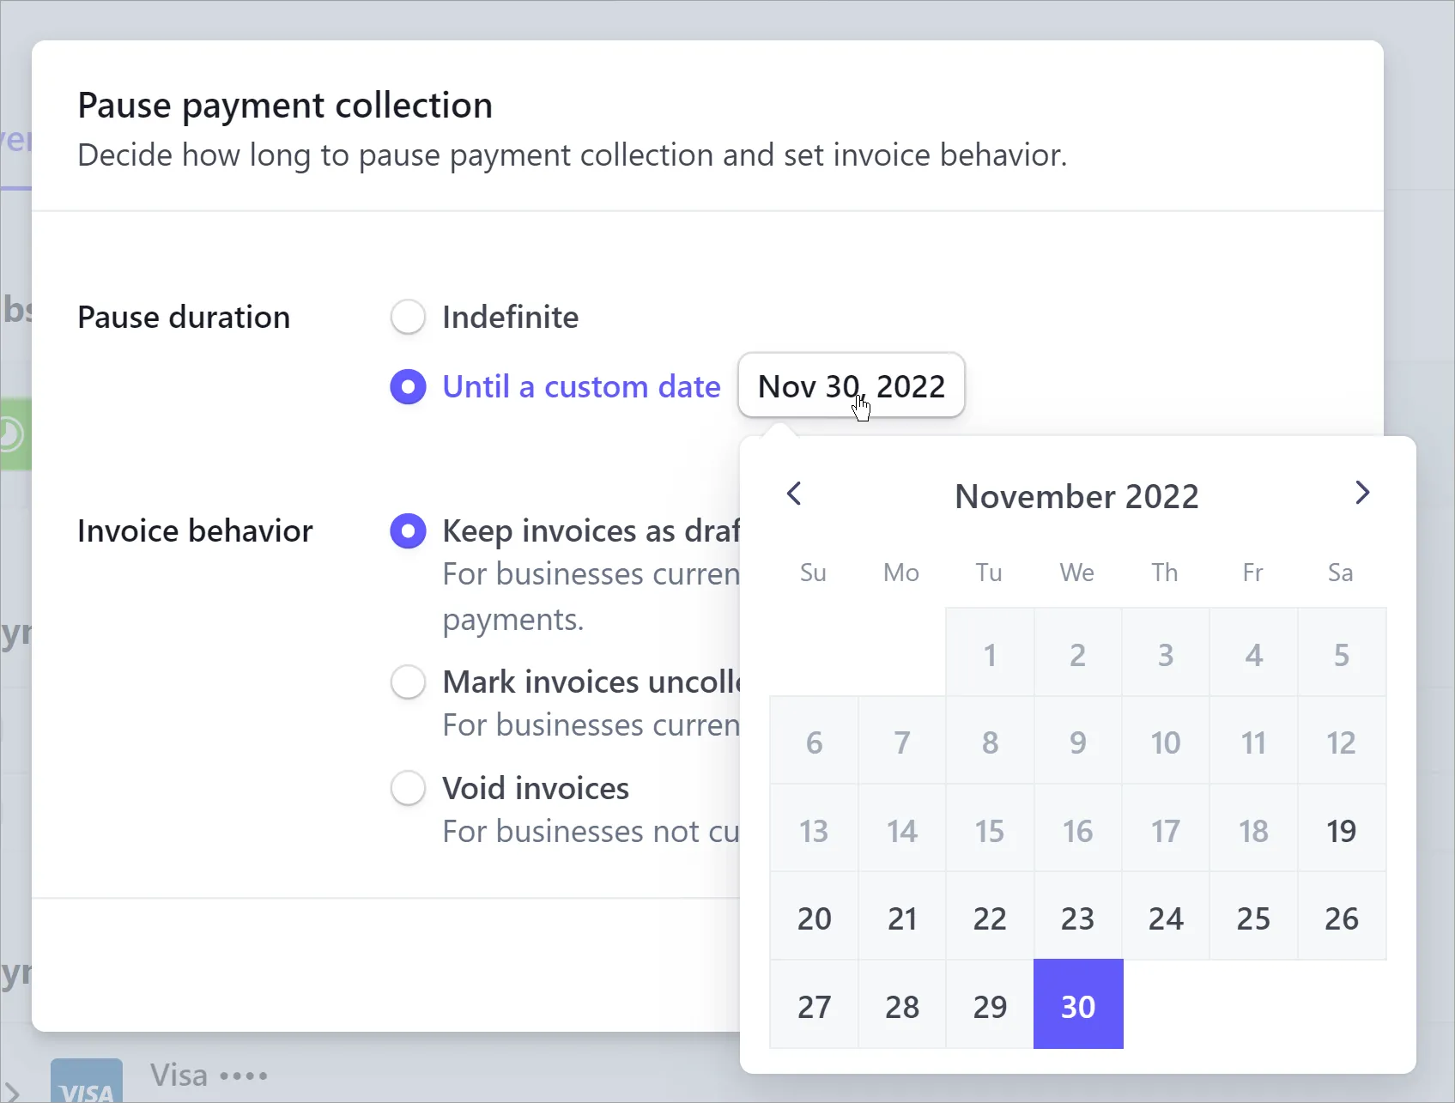This screenshot has width=1455, height=1103.
Task: Click the blue Visa card icon
Action: point(85,1083)
